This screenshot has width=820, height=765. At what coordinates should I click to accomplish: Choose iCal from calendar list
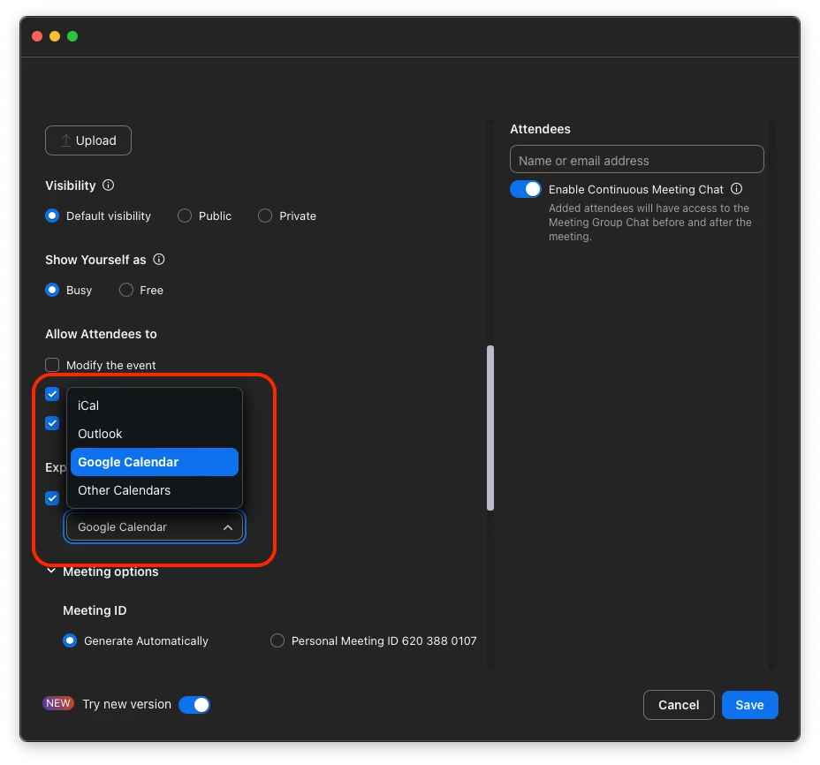(x=155, y=405)
